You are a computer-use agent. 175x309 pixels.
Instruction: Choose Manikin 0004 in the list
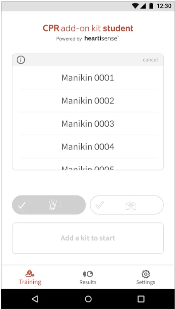point(88,147)
